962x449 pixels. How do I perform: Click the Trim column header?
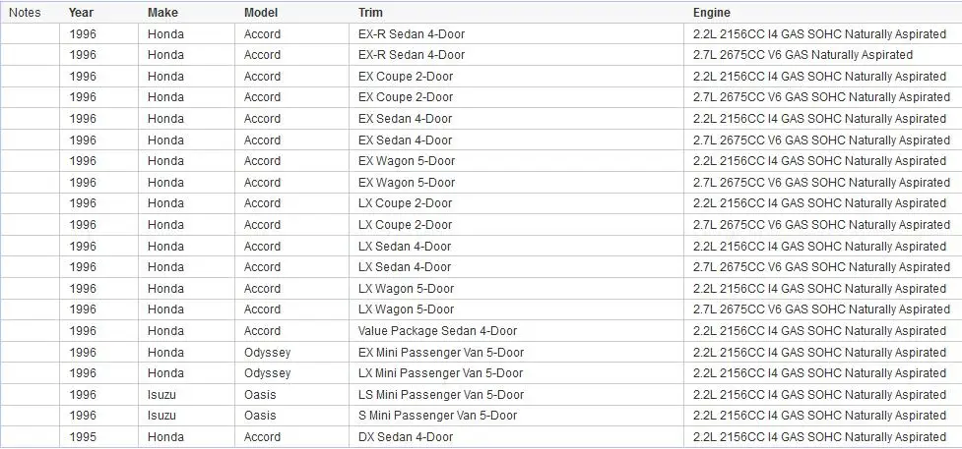coord(370,12)
